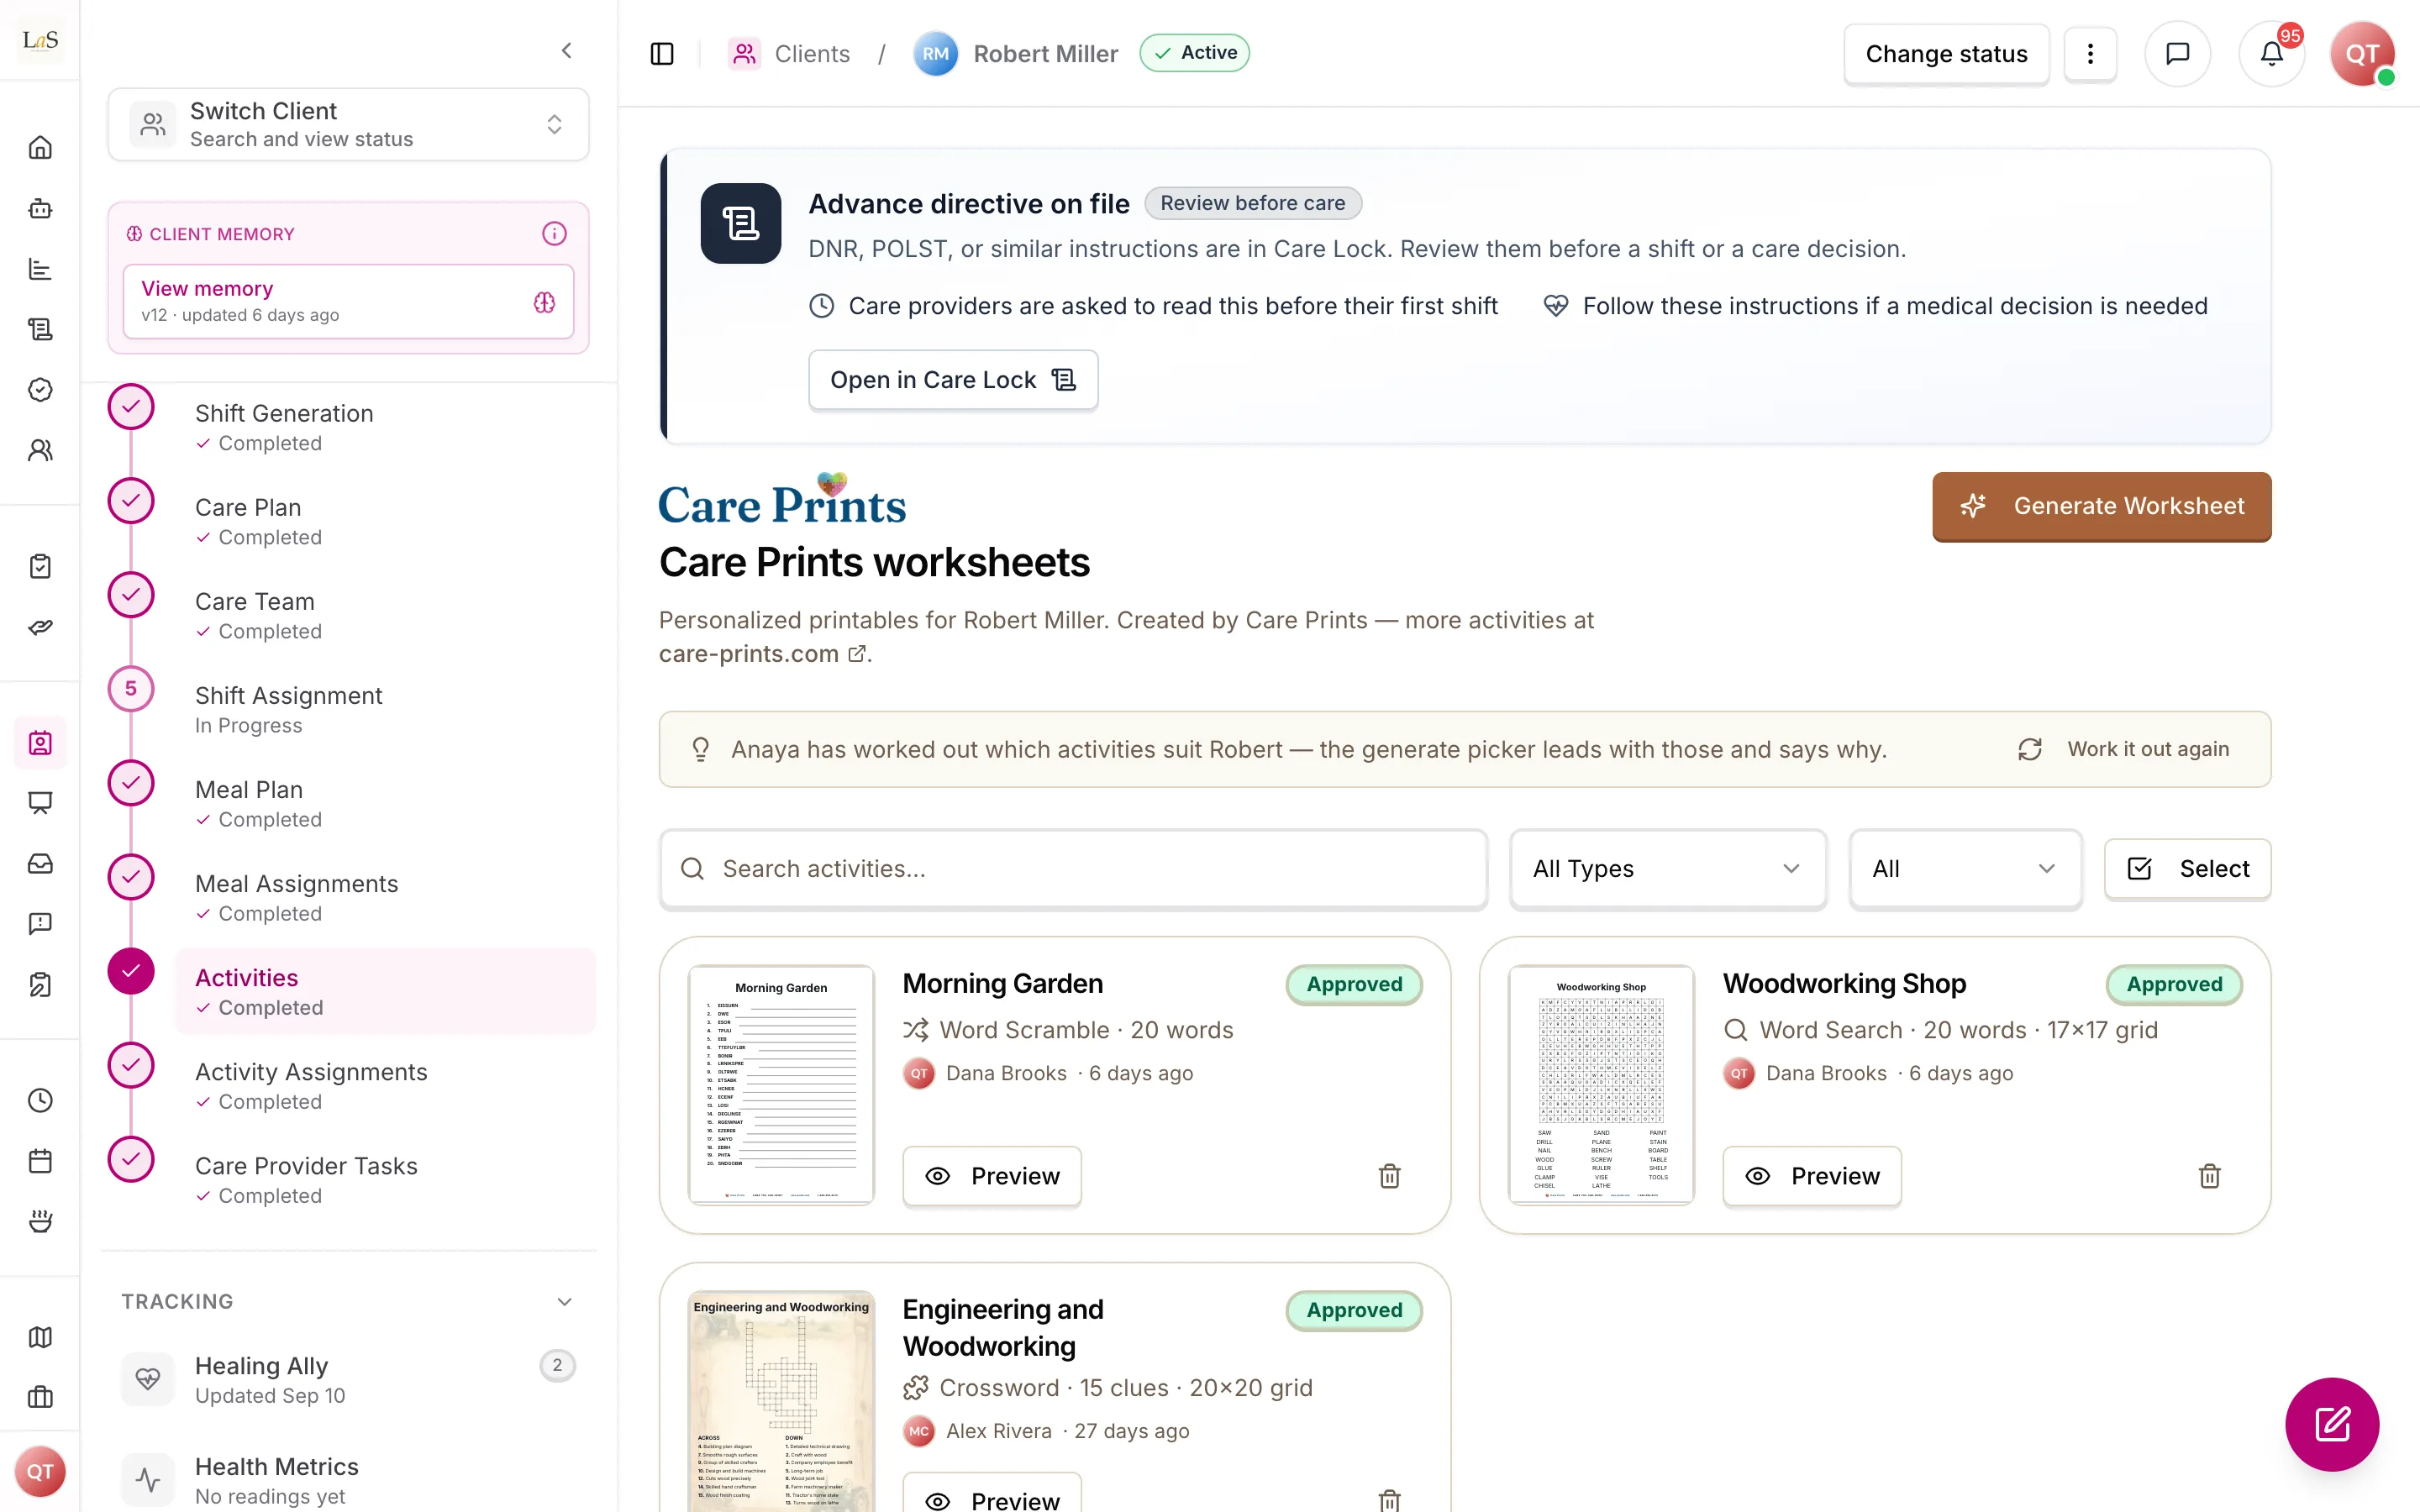The height and width of the screenshot is (1512, 2420).
Task: Open the Meal Plan step
Action: click(x=249, y=803)
